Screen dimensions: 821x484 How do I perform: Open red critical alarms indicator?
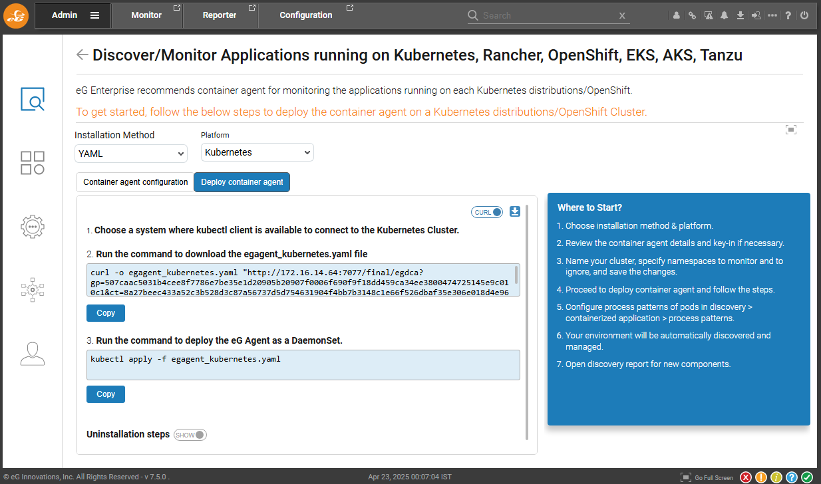pos(746,477)
